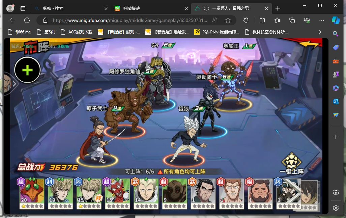Select the level 14 white-haired hero card
The image size is (346, 218).
coord(146,194)
